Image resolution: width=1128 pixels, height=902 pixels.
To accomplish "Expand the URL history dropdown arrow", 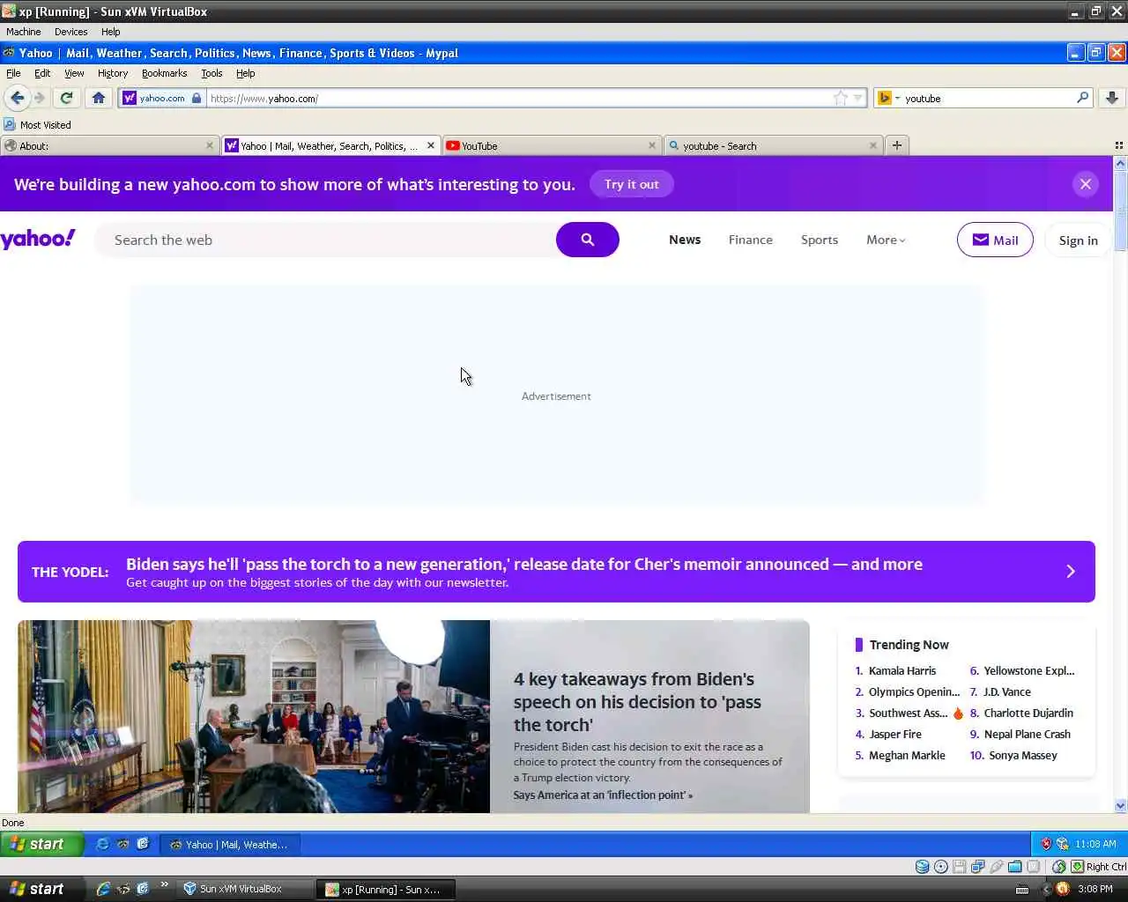I will [x=857, y=98].
